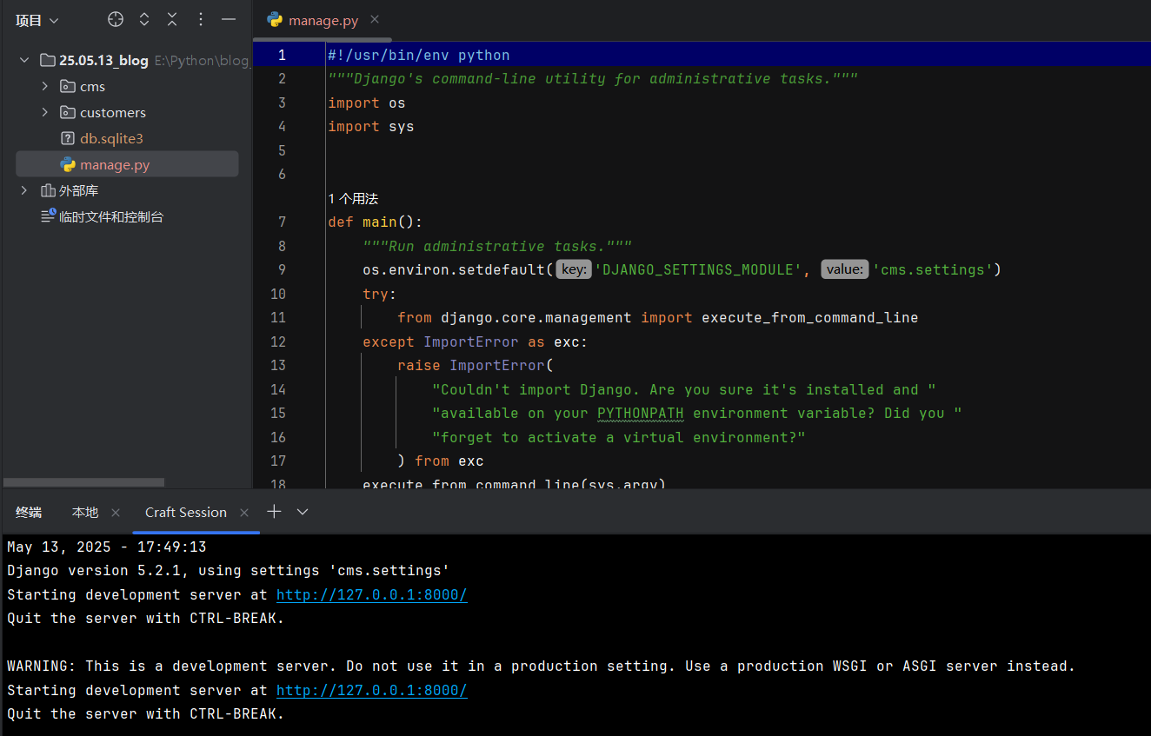Select the customers folder in the tree

point(113,113)
